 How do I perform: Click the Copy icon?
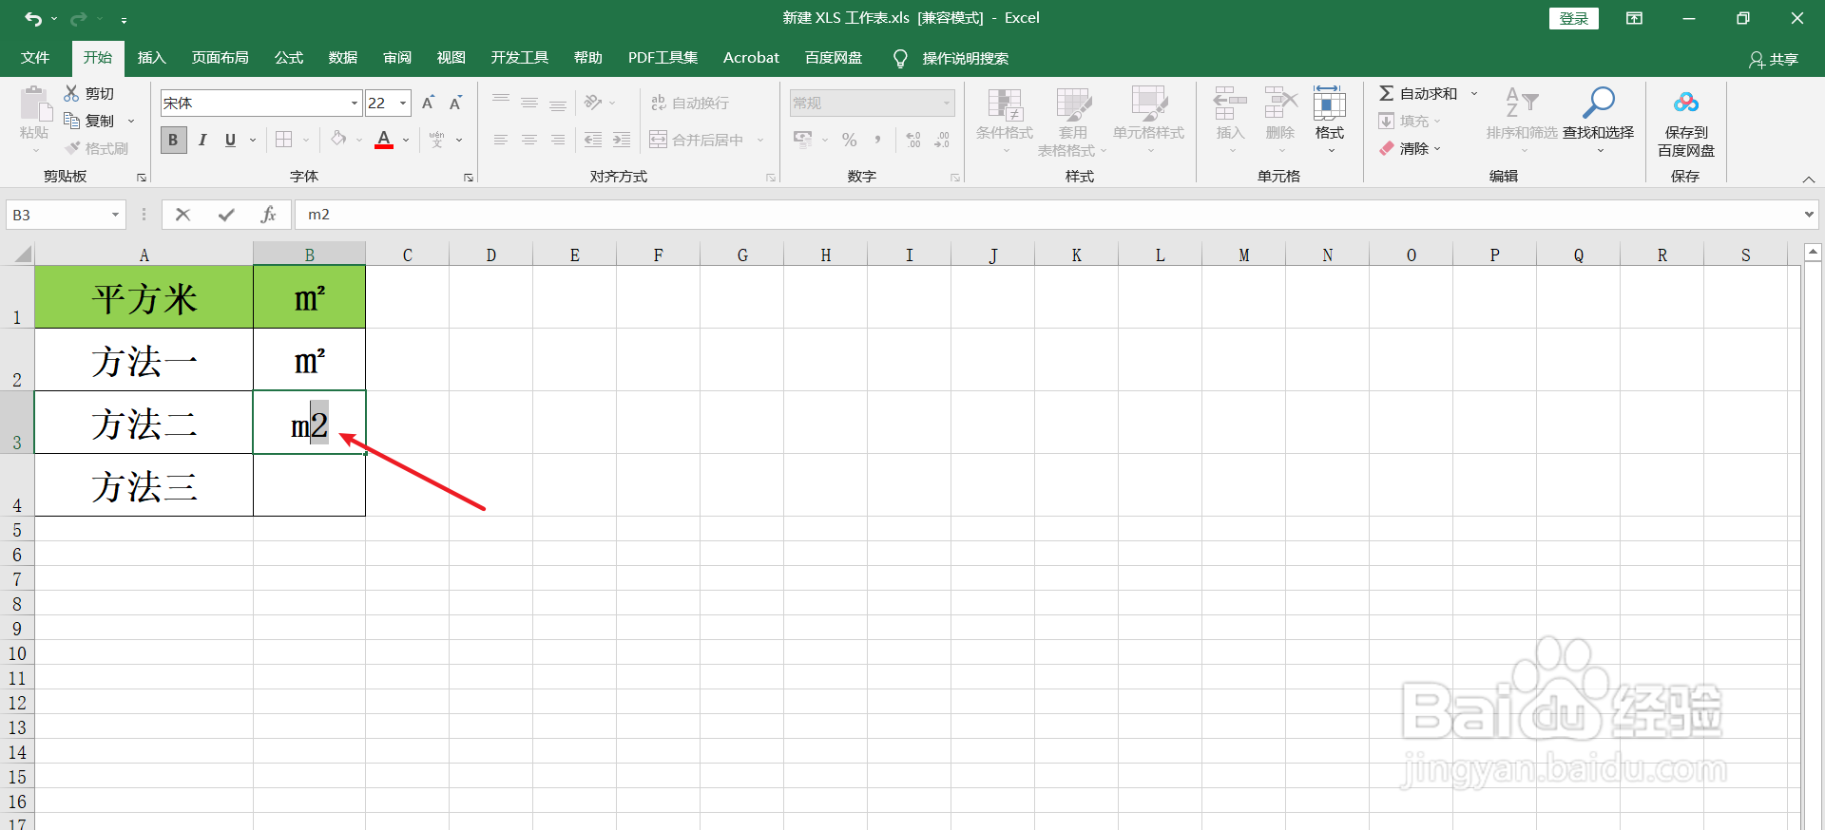pyautogui.click(x=71, y=121)
